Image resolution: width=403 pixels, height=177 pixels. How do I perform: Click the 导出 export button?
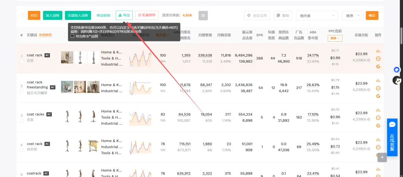(x=124, y=15)
